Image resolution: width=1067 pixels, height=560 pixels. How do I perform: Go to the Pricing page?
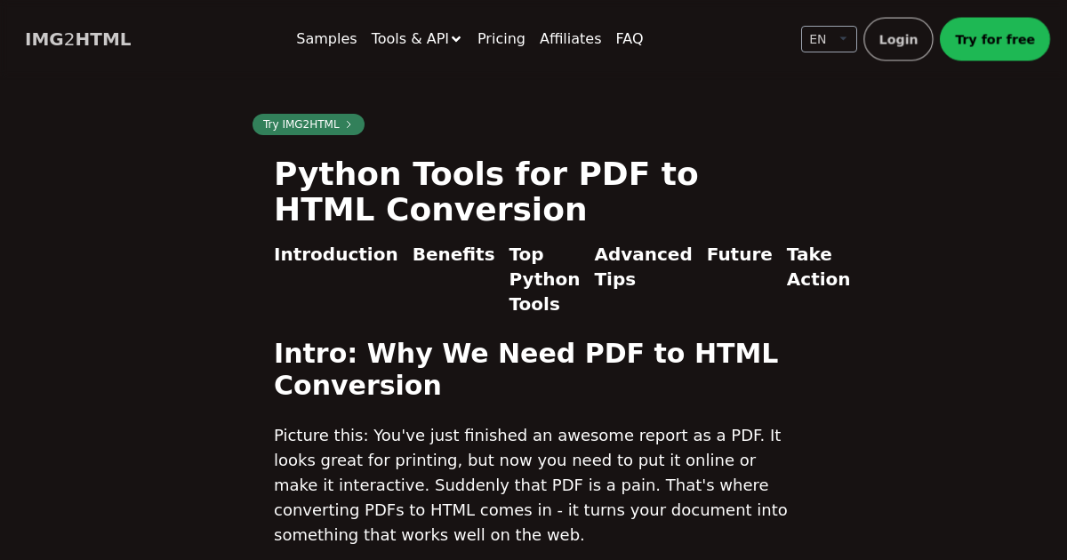pyautogui.click(x=501, y=39)
